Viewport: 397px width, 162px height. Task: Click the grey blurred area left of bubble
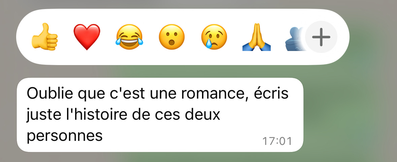(x=8, y=115)
